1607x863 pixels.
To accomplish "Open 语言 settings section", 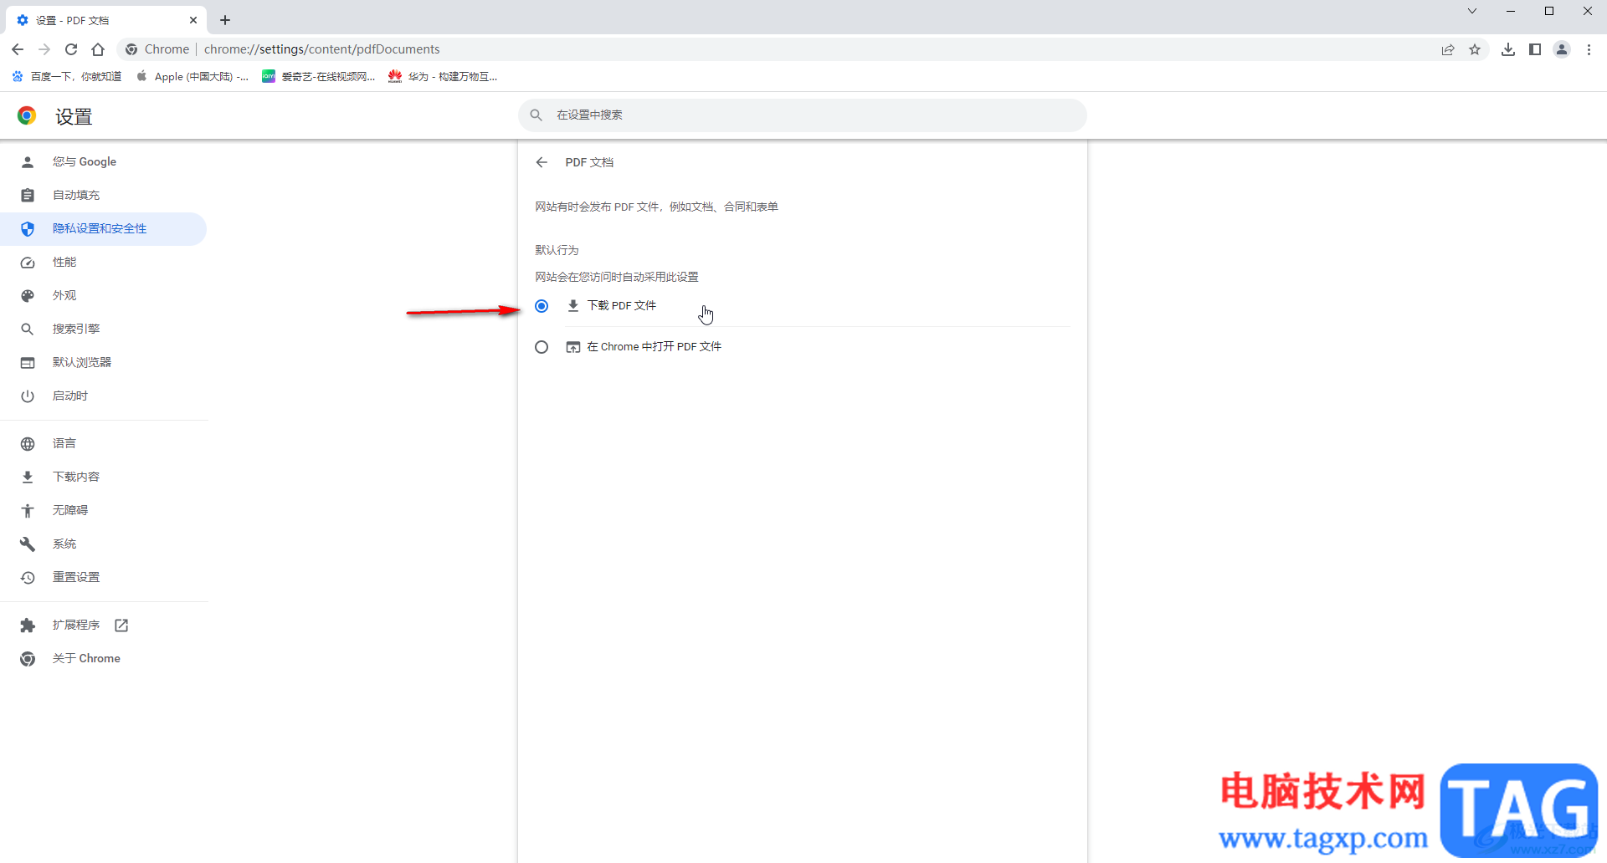I will 104,443.
